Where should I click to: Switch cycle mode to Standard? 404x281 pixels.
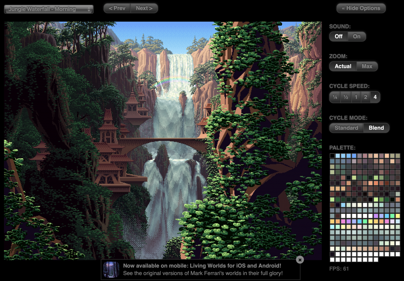[x=346, y=128]
